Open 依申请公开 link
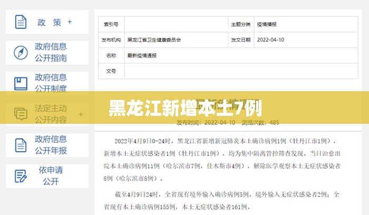Screen dimensions: 369x215 click(51, 175)
